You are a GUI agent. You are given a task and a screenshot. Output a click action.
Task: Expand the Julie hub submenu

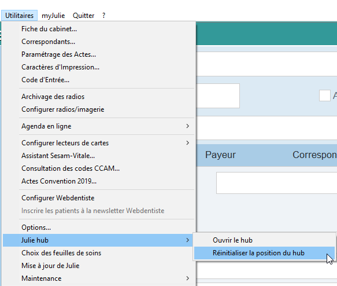tap(98, 240)
